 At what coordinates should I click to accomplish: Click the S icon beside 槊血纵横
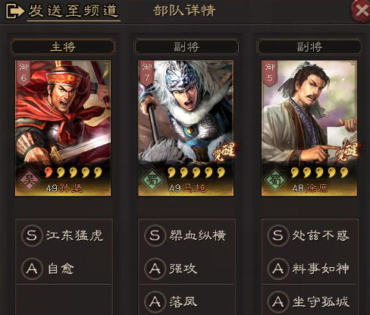pyautogui.click(x=155, y=235)
